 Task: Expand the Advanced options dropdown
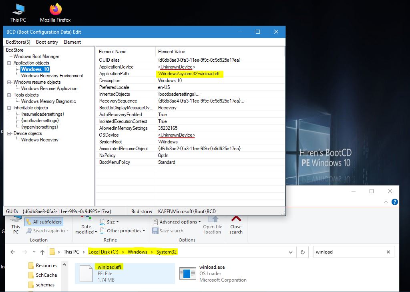[177, 222]
